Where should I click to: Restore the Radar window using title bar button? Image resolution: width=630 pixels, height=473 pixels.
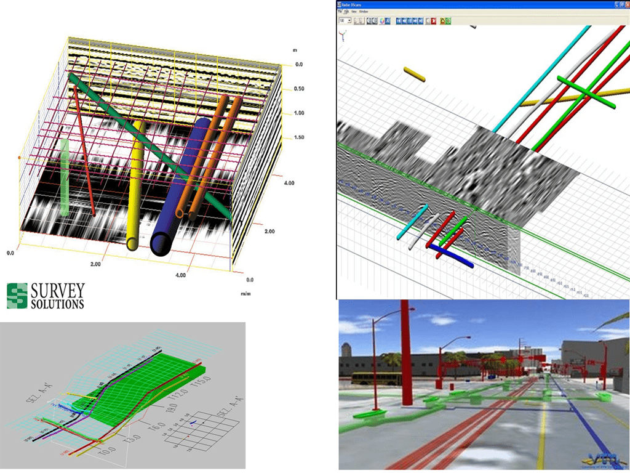[x=622, y=5]
